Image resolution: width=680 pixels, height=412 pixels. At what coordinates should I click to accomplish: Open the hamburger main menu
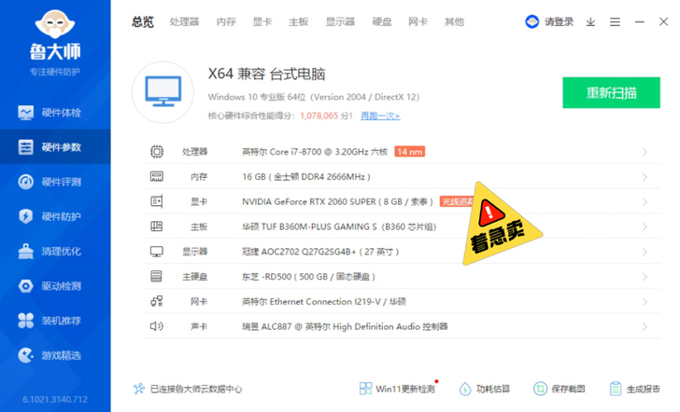tap(615, 21)
